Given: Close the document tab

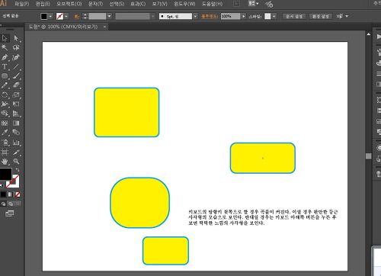Looking at the screenshot, I should click(104, 27).
